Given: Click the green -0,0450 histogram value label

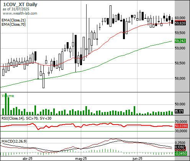Looking at the screenshot, I should (x=181, y=153).
